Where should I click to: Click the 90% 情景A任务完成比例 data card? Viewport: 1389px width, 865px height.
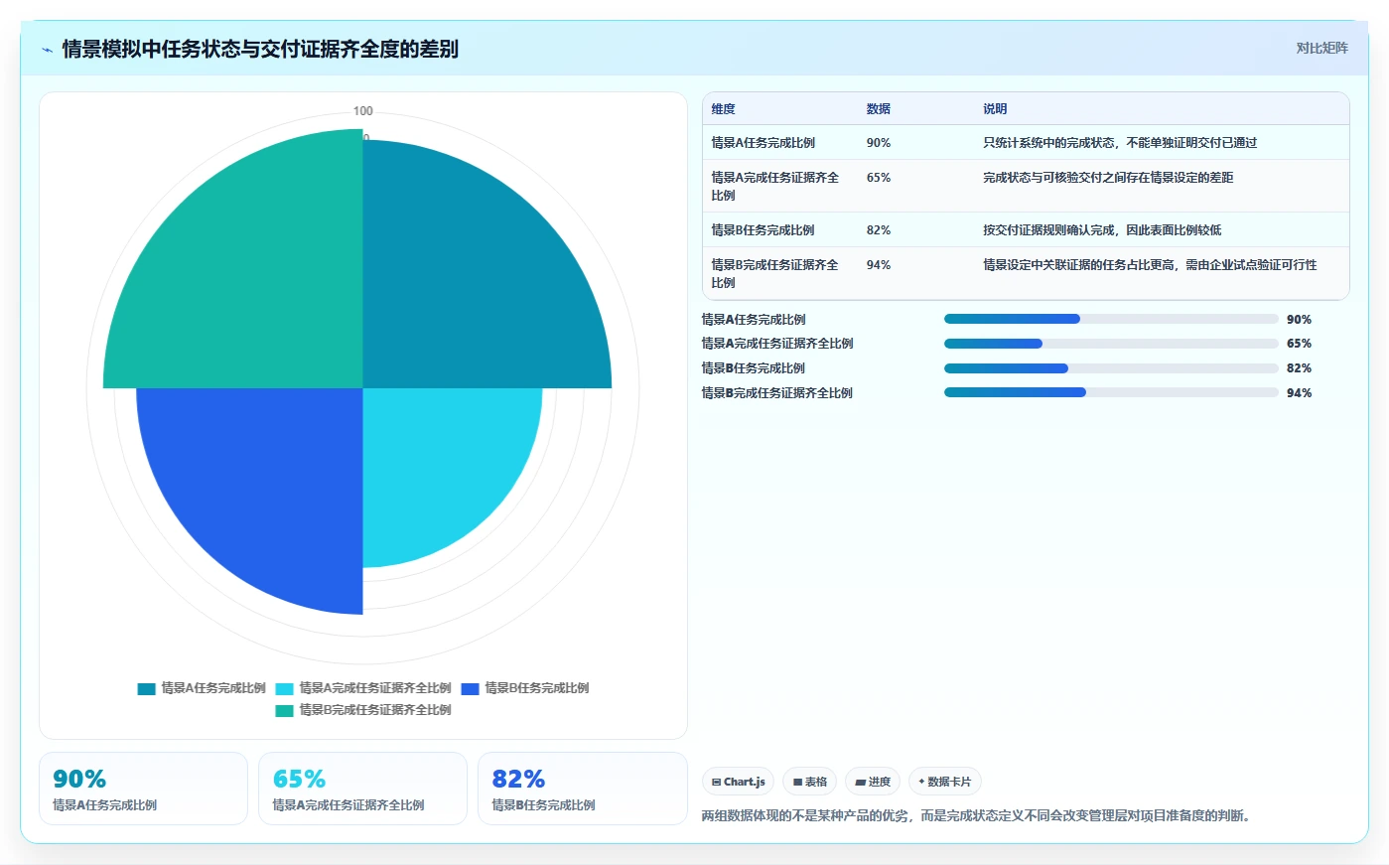143,789
